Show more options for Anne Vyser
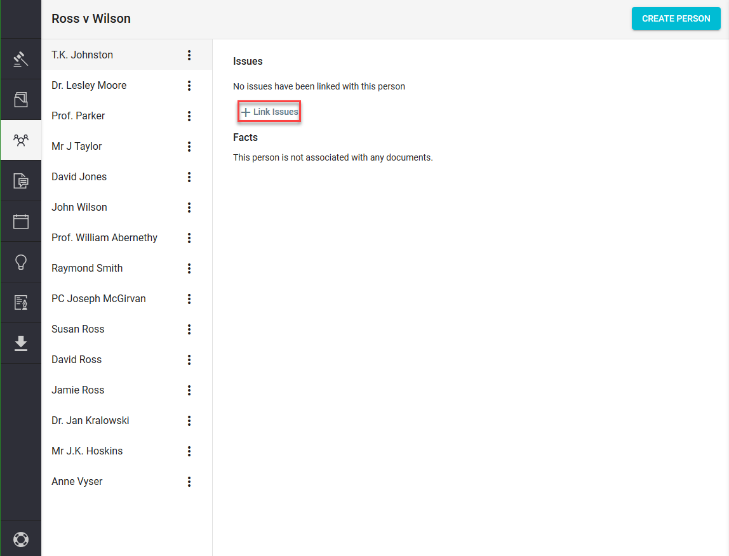 tap(189, 482)
